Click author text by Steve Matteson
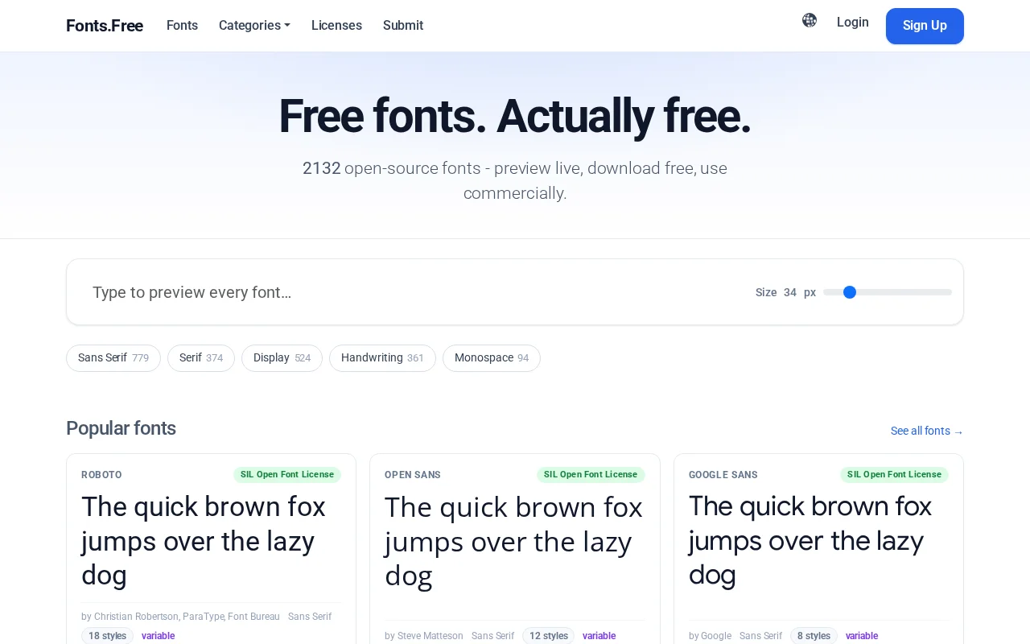 [x=424, y=636]
